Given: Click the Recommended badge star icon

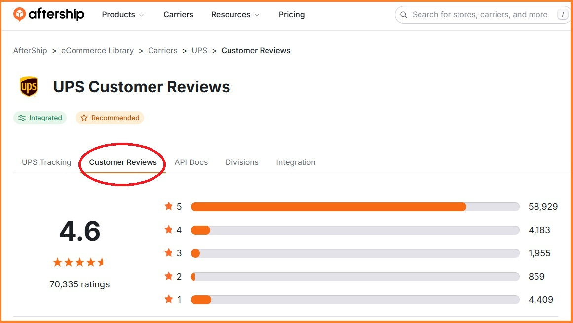Looking at the screenshot, I should (84, 118).
